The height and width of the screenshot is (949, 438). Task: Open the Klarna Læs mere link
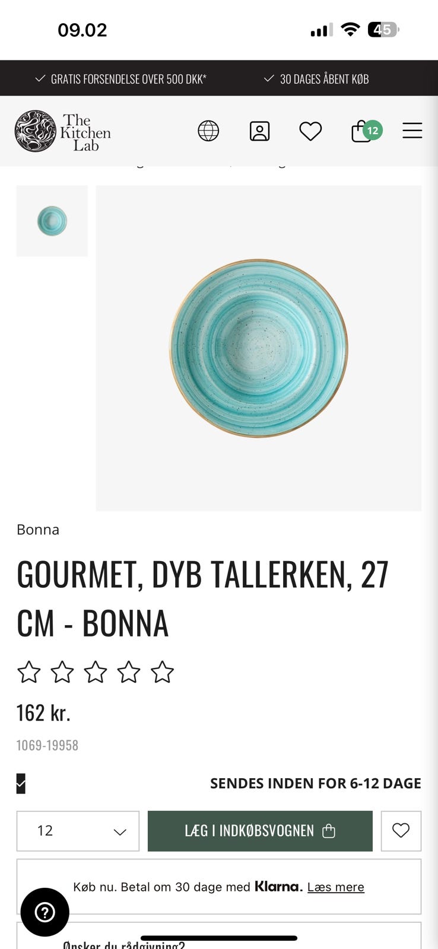tap(336, 887)
